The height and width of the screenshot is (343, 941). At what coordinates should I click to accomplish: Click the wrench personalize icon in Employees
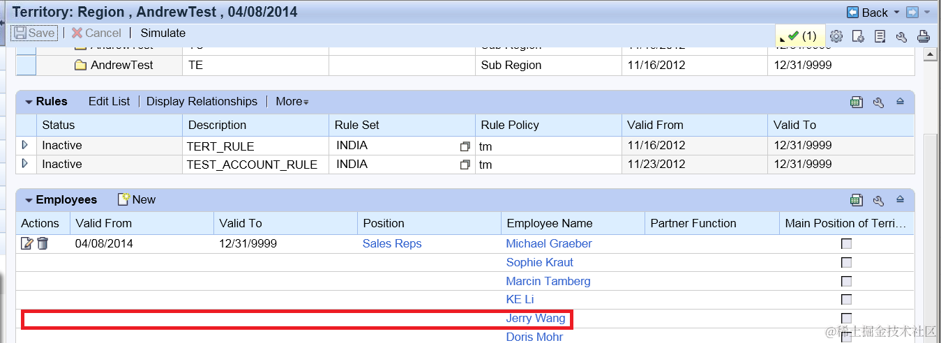[879, 200]
